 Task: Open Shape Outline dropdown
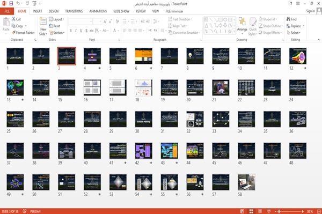point(270,26)
